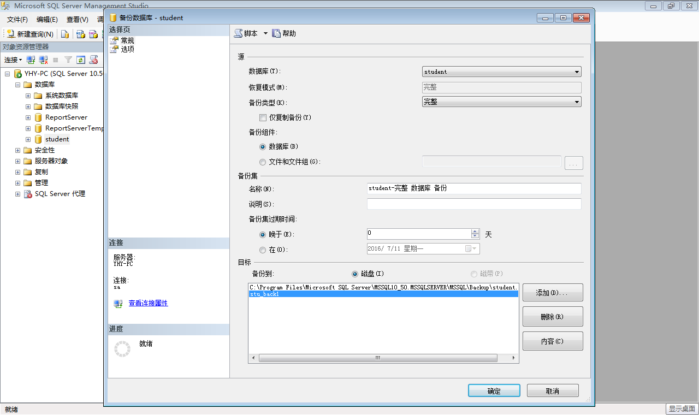Select the C:\Program Files backup path entry
699x415 pixels.
tap(383, 287)
